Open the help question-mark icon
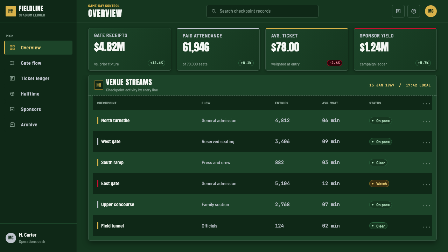448x252 pixels. (414, 11)
